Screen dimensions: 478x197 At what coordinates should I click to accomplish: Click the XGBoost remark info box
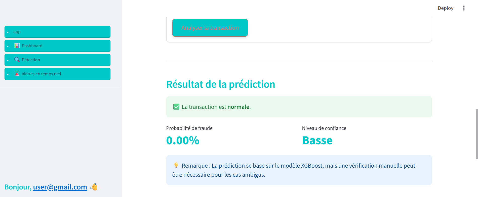click(299, 170)
